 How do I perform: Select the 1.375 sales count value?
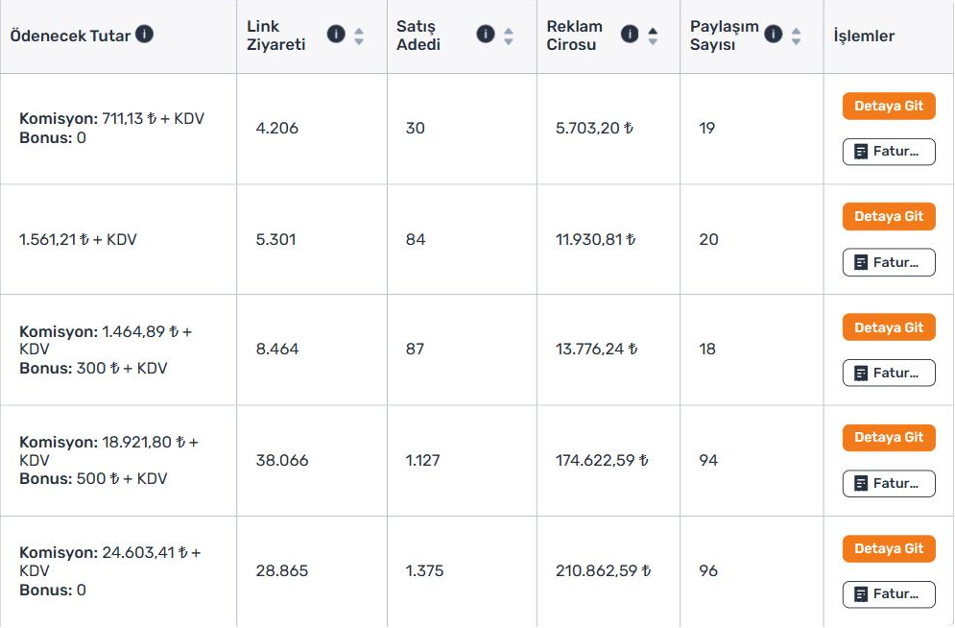point(424,570)
